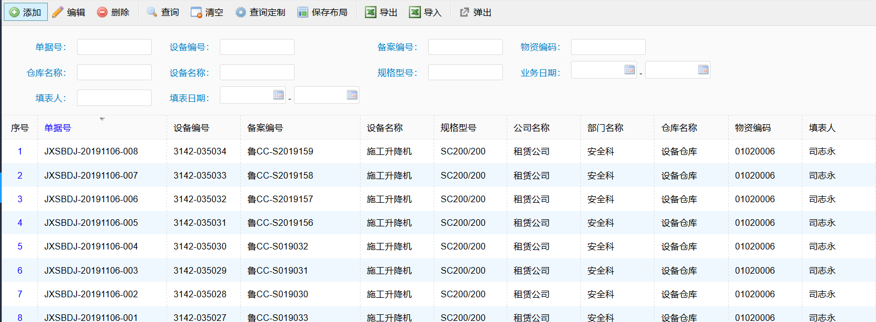Screen dimensions: 876x322
Task: Click device number 3142-035028
Action: click(200, 294)
